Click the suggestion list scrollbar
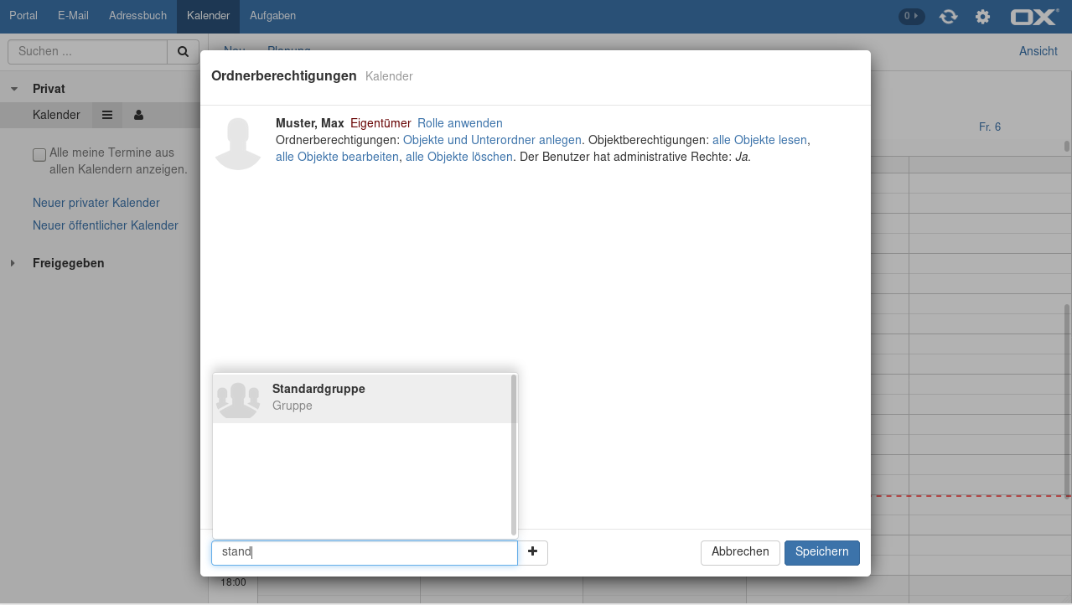 (x=513, y=454)
